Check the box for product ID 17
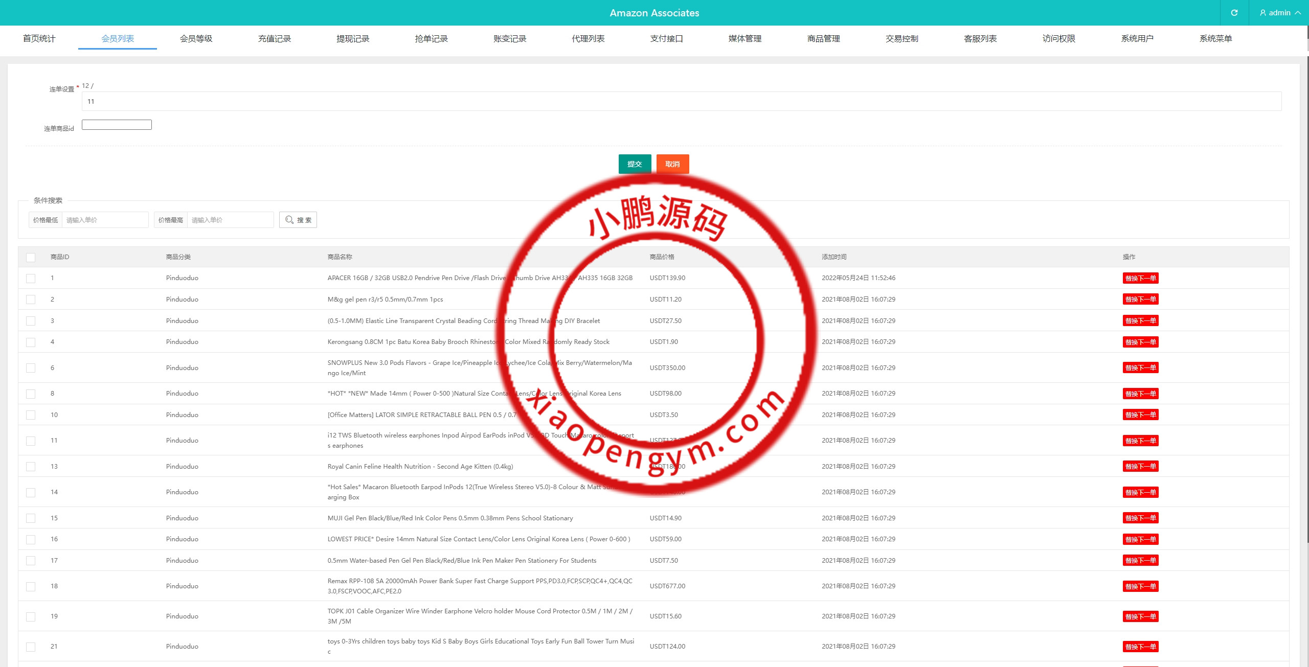This screenshot has width=1309, height=667. pyautogui.click(x=31, y=561)
